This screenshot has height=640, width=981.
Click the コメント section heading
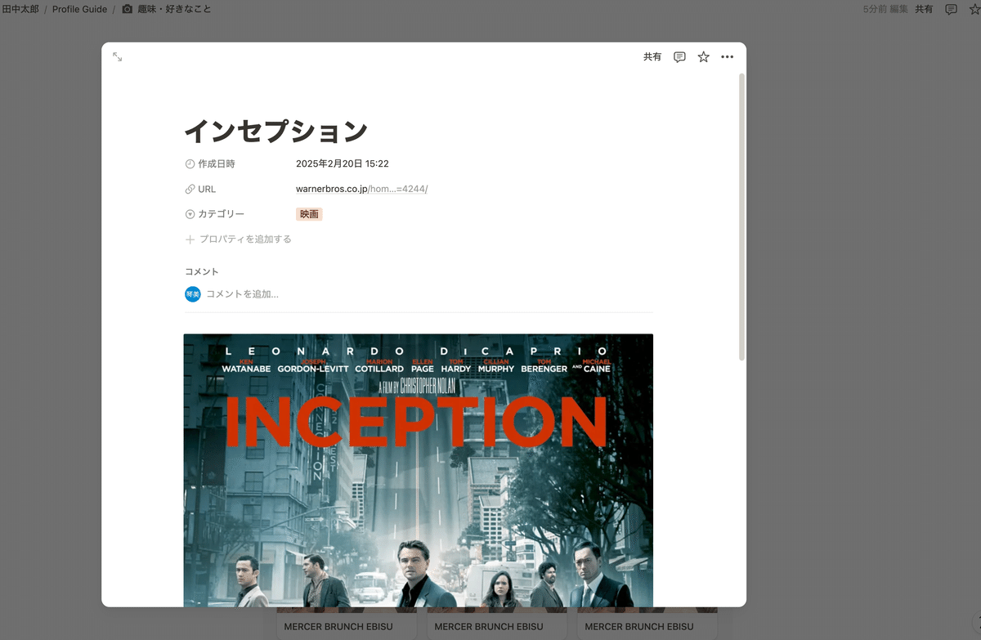(201, 271)
